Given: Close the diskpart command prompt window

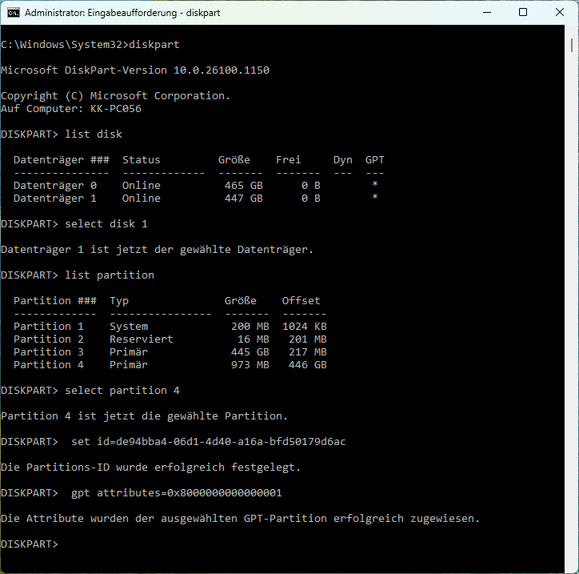Looking at the screenshot, I should click(560, 12).
